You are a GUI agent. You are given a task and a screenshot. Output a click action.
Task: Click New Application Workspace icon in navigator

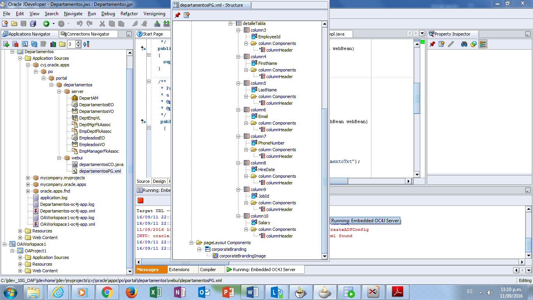(x=6, y=44)
